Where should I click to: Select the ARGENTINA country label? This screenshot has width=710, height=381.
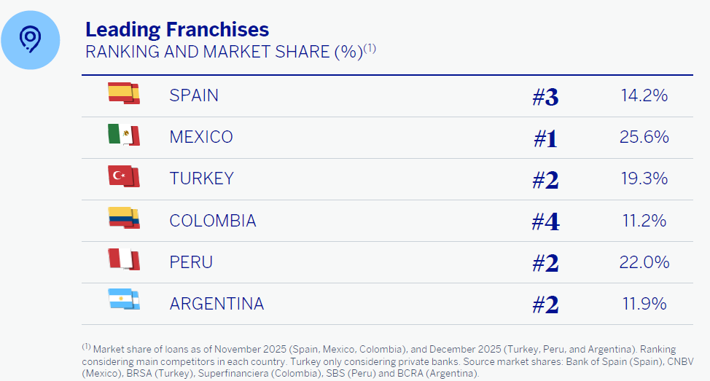[x=216, y=303]
